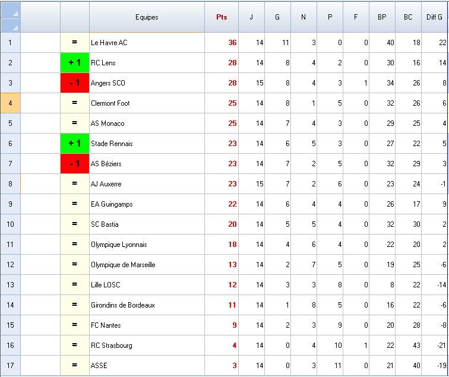
Task: Select the Girondins de Bordeaux cell
Action: pyautogui.click(x=147, y=305)
